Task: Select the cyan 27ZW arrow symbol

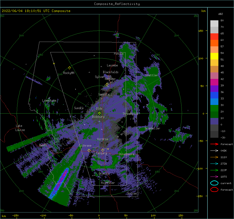Action: 214,164
